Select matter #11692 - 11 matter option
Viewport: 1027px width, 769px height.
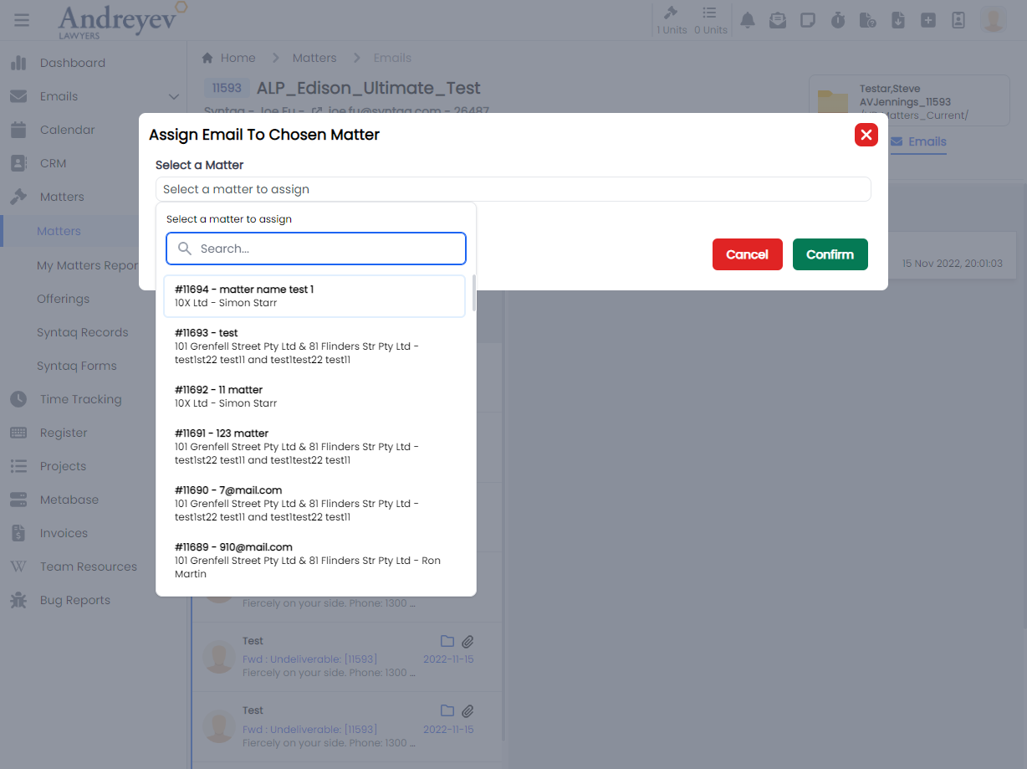314,397
